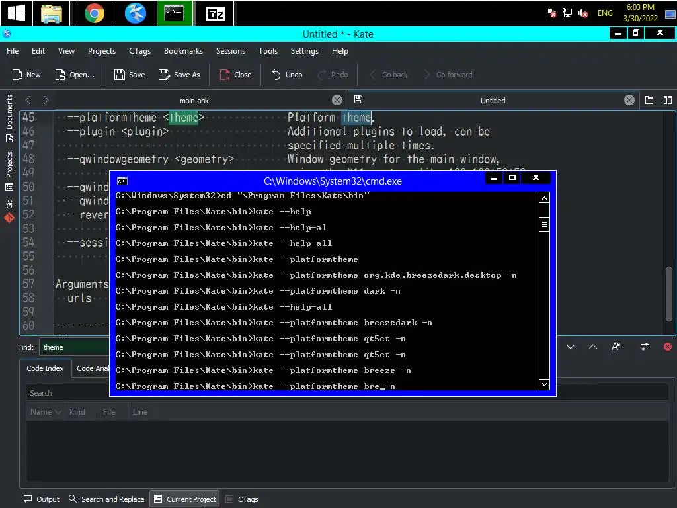Switch to the Untitled tab
Screen dimensions: 677x508
(x=492, y=101)
